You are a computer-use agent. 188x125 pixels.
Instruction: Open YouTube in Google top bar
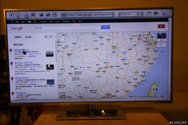pos(43,22)
